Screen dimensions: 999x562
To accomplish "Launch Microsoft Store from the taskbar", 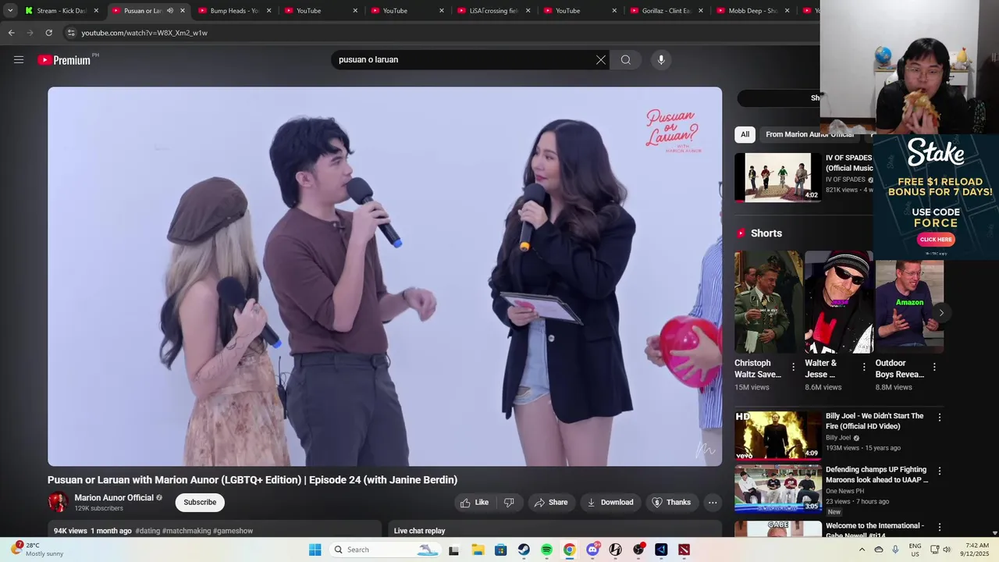I will (500, 550).
